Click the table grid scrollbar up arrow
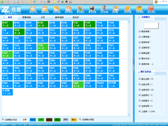Screen dimensions: 168x126 tap(129, 22)
